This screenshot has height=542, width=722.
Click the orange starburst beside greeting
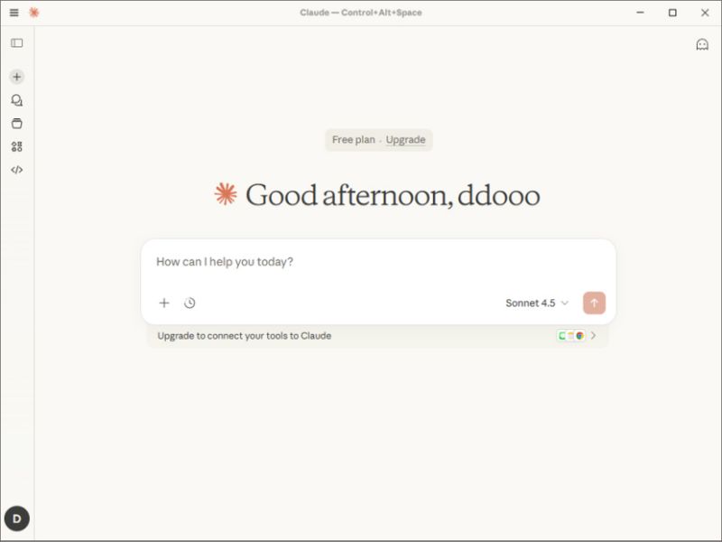(x=226, y=194)
